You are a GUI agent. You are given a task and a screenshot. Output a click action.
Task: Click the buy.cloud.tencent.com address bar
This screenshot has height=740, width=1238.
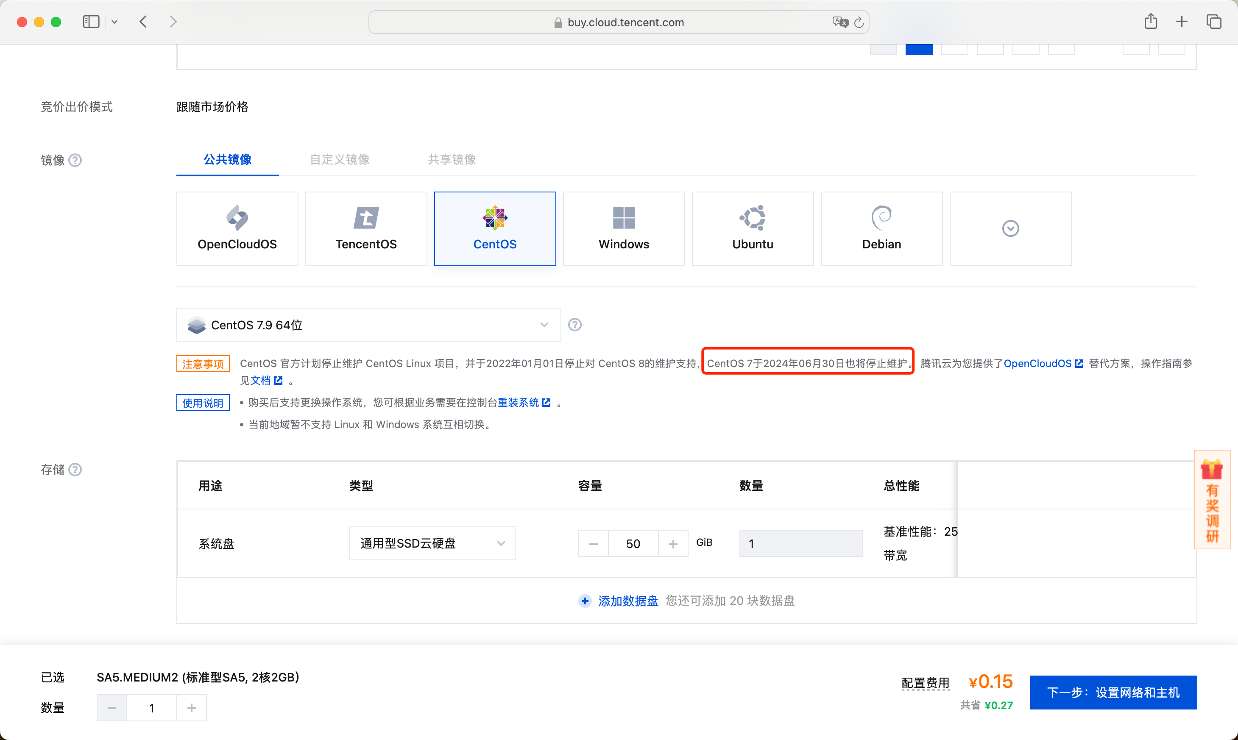619,22
